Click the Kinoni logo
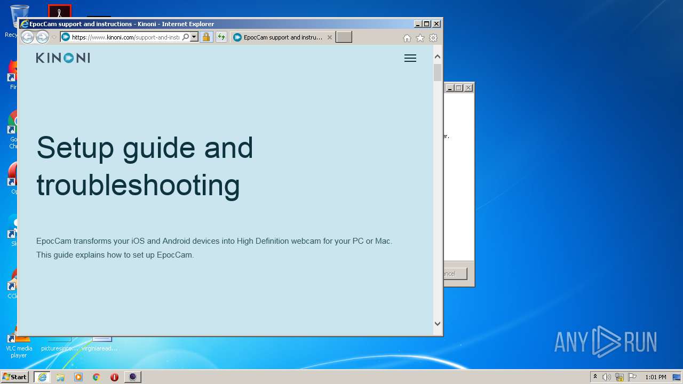The height and width of the screenshot is (384, 683). pos(63,58)
